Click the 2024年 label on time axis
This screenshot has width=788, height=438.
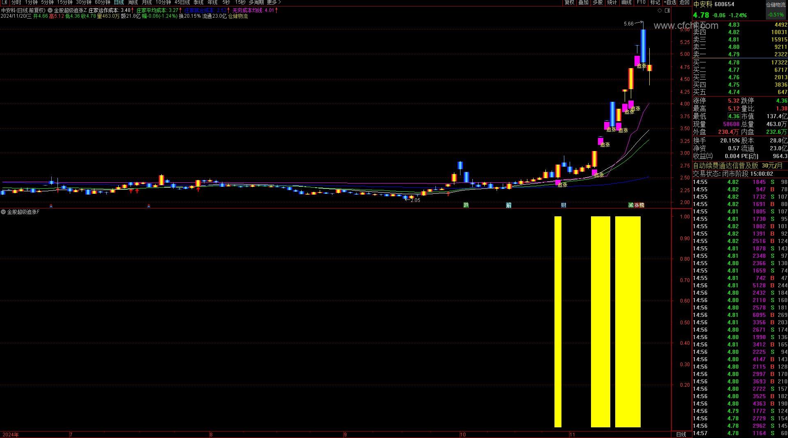[x=11, y=434]
